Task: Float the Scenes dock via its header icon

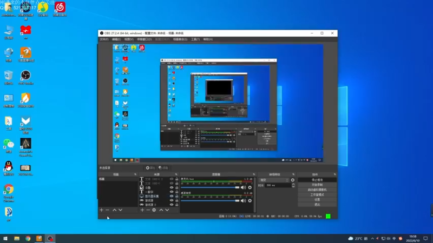Action: (x=135, y=174)
